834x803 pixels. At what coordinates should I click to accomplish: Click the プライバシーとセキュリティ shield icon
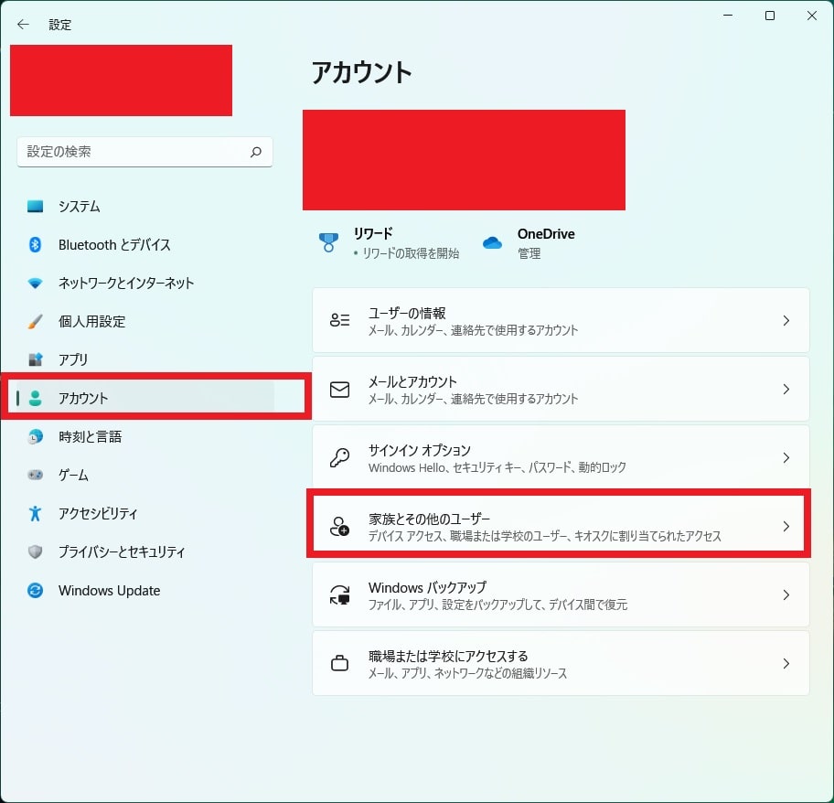pos(35,552)
